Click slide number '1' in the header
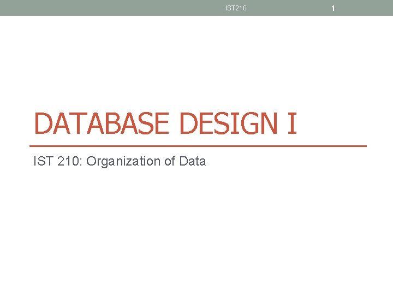 tap(333, 8)
